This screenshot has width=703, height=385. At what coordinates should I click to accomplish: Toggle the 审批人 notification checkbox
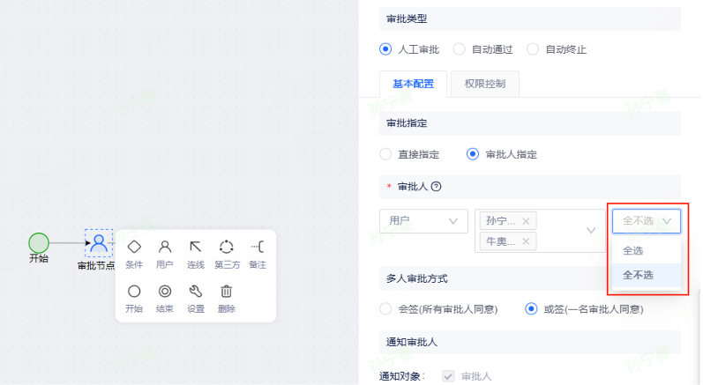448,376
